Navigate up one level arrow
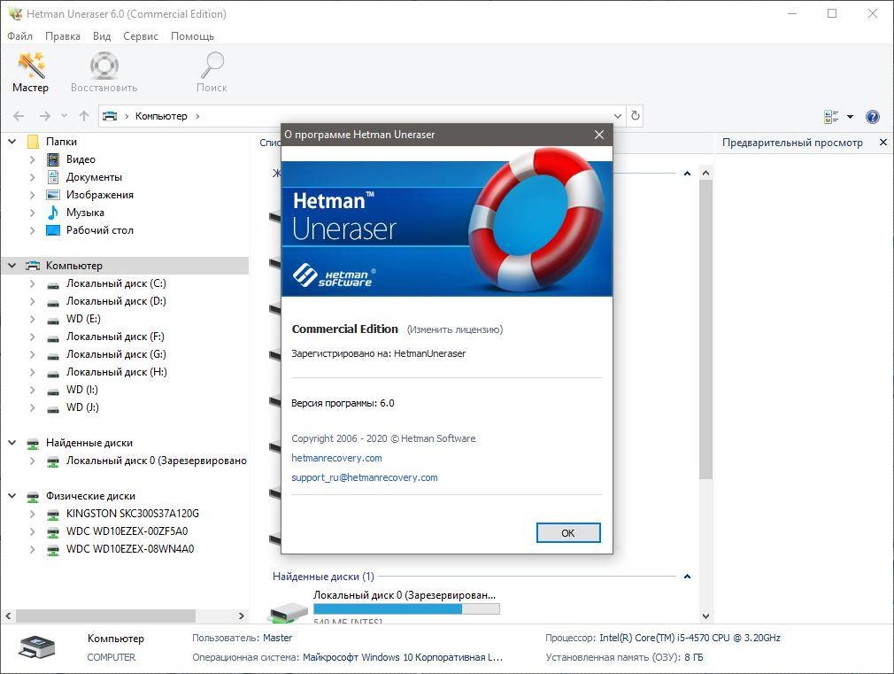 pyautogui.click(x=84, y=116)
